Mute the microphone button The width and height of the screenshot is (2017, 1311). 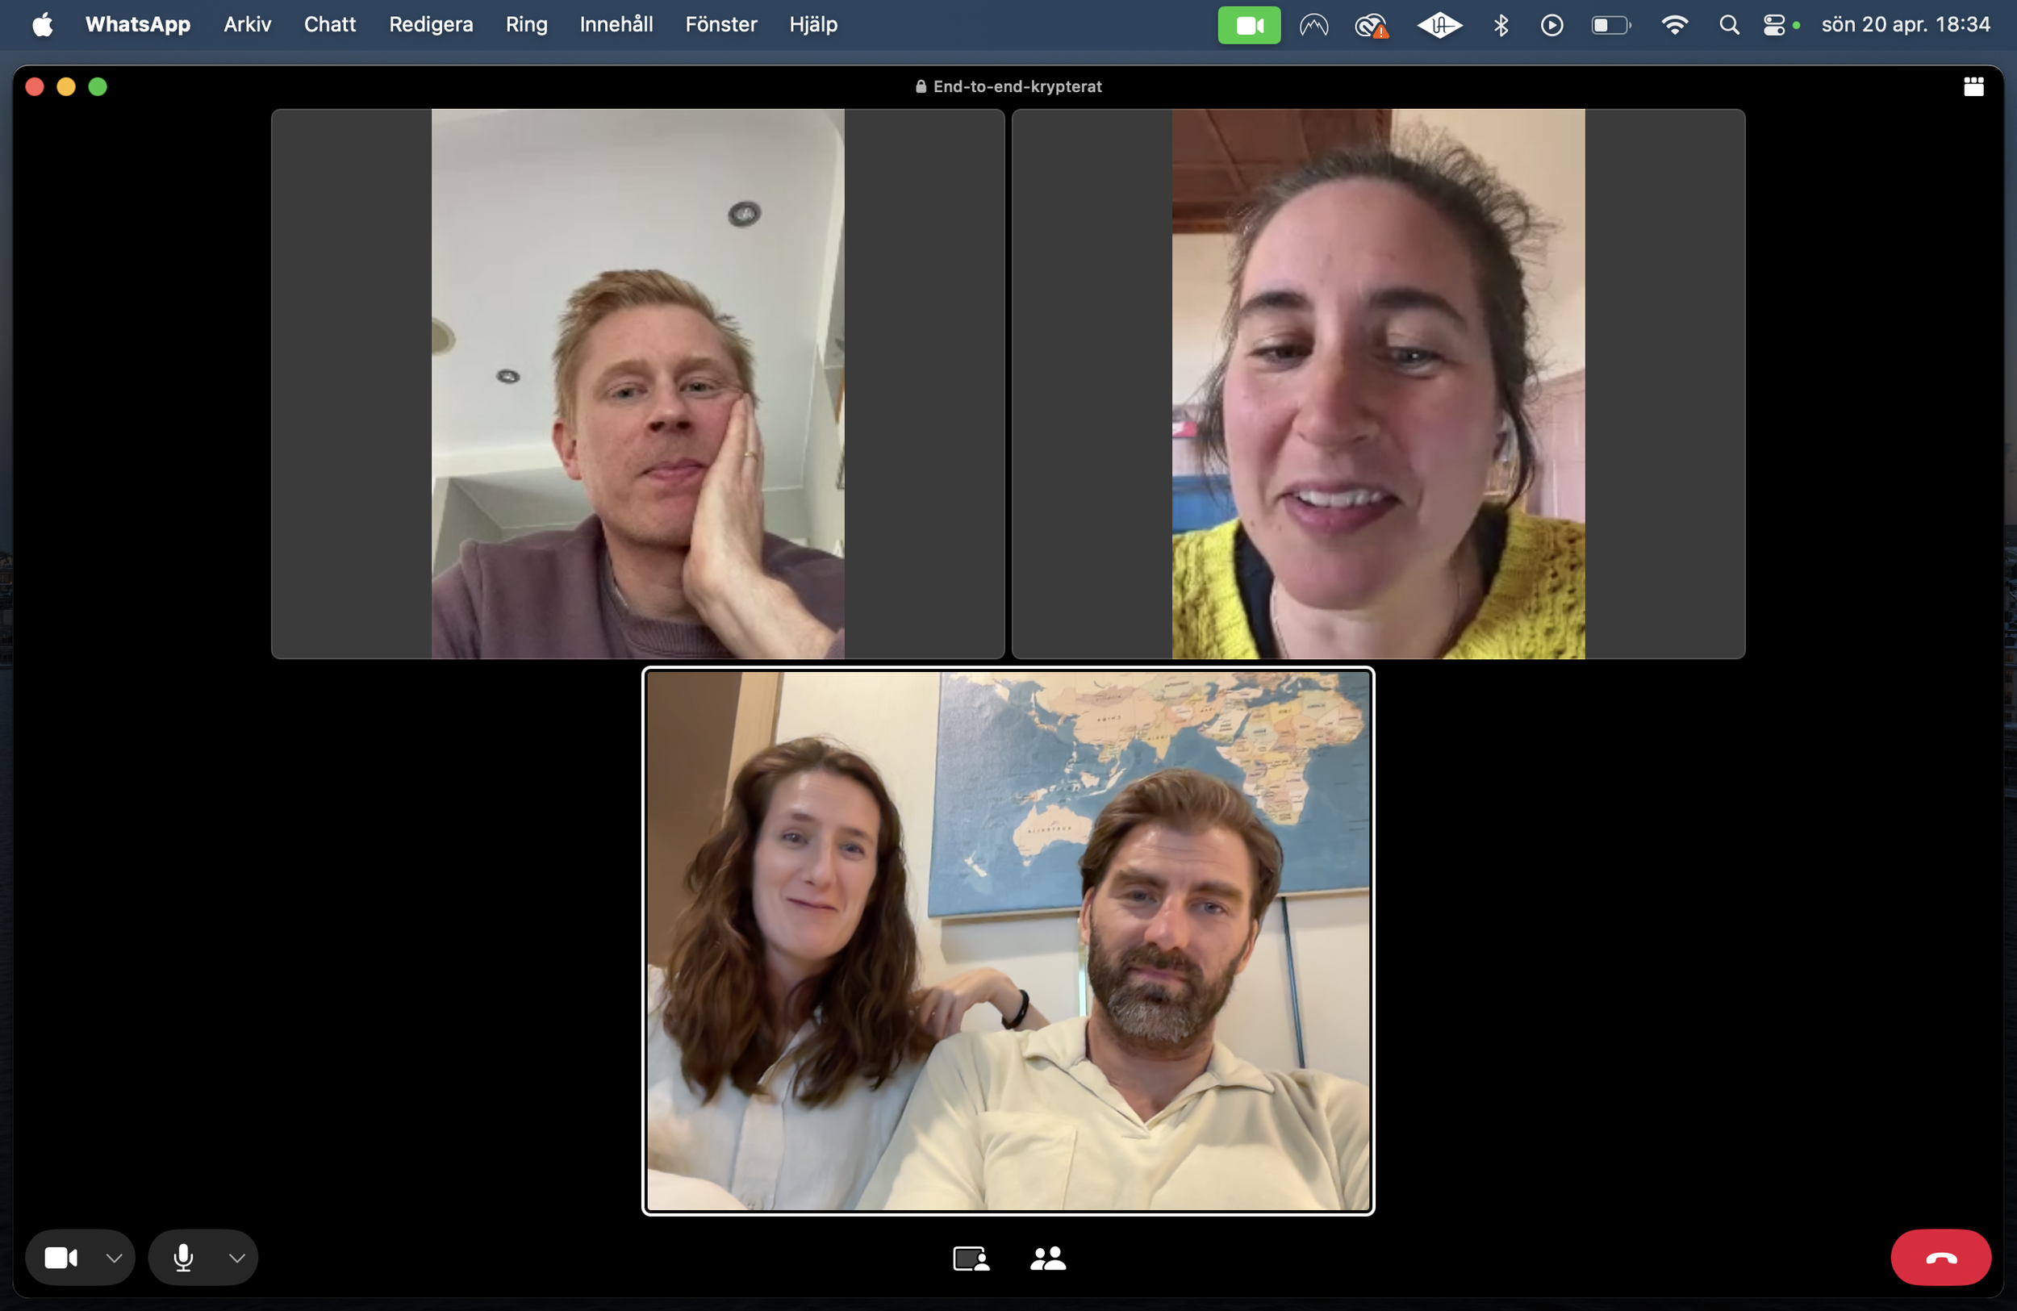[x=183, y=1258]
